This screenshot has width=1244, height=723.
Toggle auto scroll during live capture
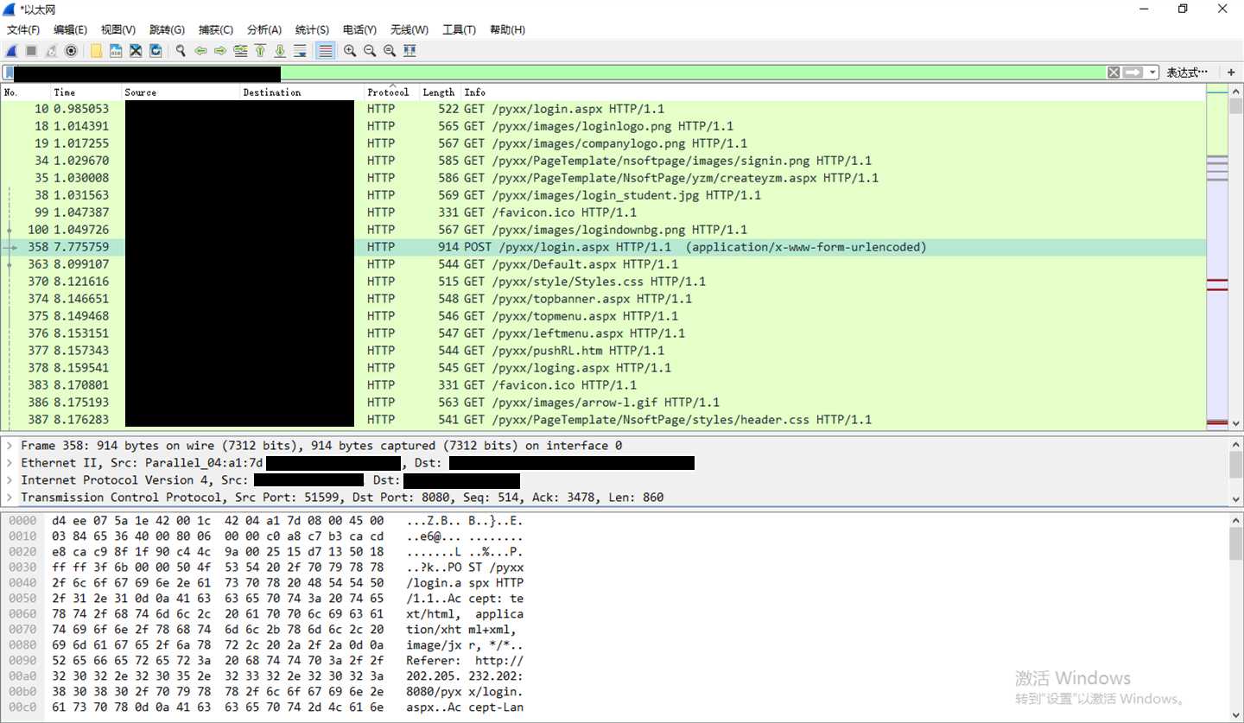[x=300, y=51]
